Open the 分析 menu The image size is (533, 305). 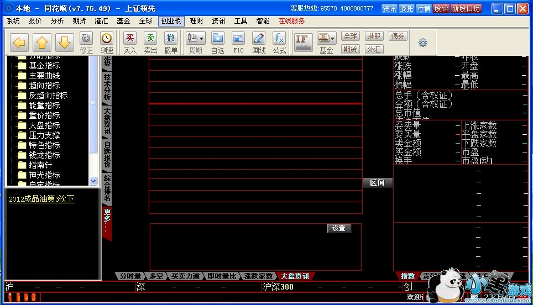[57, 21]
